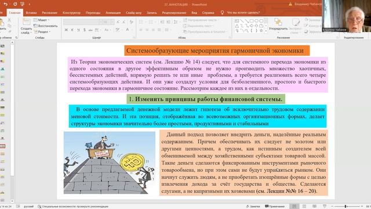Click the Copy icon in clipboard group
Viewport: 371px width, 209px height.
click(9, 26)
